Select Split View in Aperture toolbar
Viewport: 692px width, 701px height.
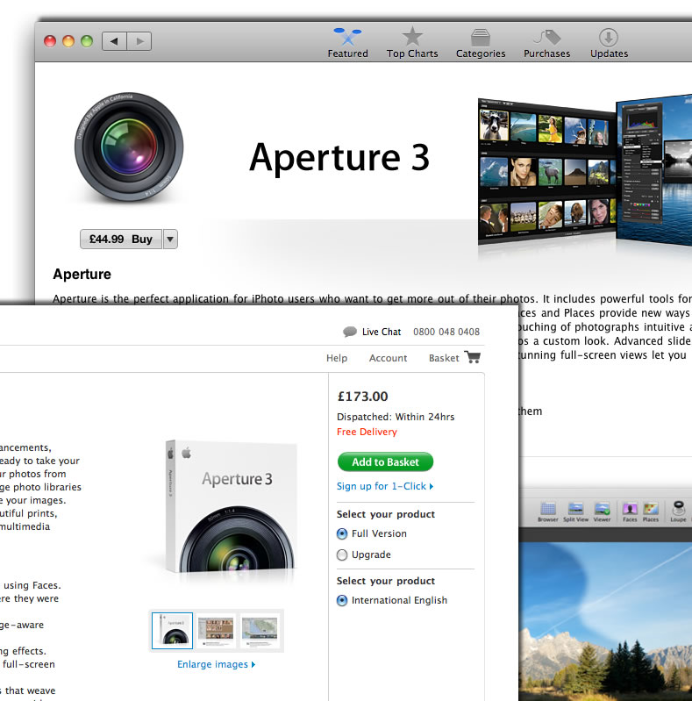575,511
